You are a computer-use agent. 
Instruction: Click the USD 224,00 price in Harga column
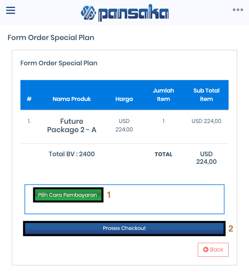(124, 125)
